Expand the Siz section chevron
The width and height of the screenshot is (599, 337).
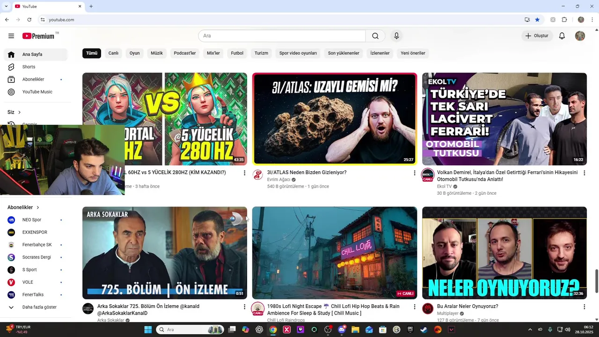point(19,112)
